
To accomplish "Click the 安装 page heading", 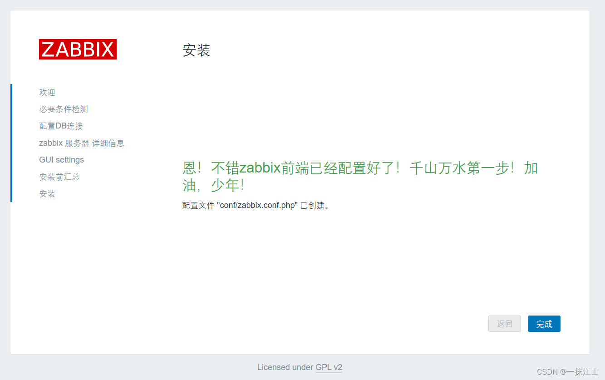I will pos(196,50).
